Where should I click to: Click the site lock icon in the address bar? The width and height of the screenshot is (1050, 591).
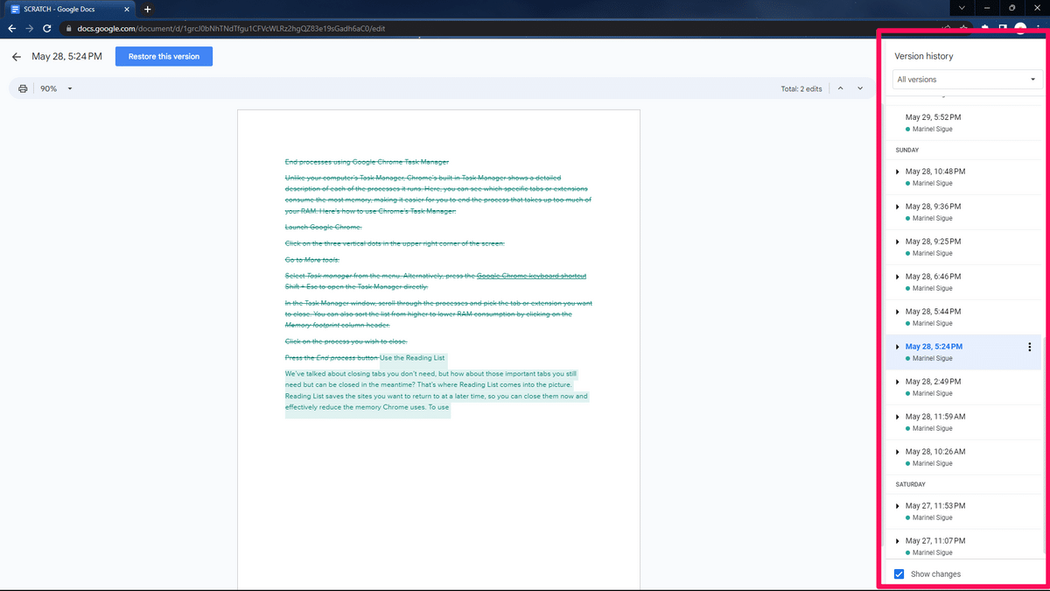coord(71,28)
